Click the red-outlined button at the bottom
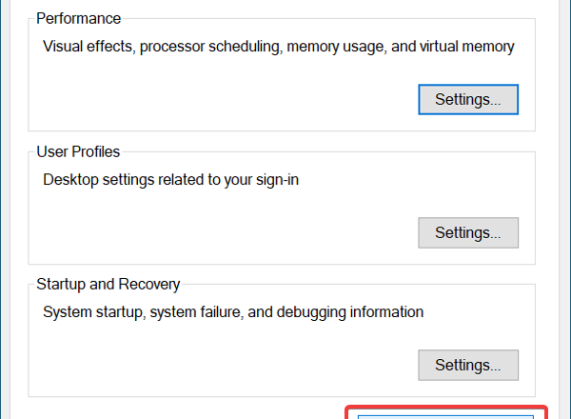 (445, 412)
